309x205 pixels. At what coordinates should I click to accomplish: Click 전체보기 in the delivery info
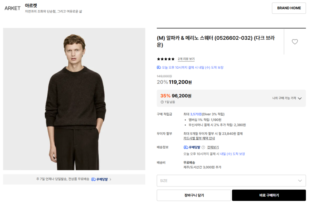click(213, 147)
